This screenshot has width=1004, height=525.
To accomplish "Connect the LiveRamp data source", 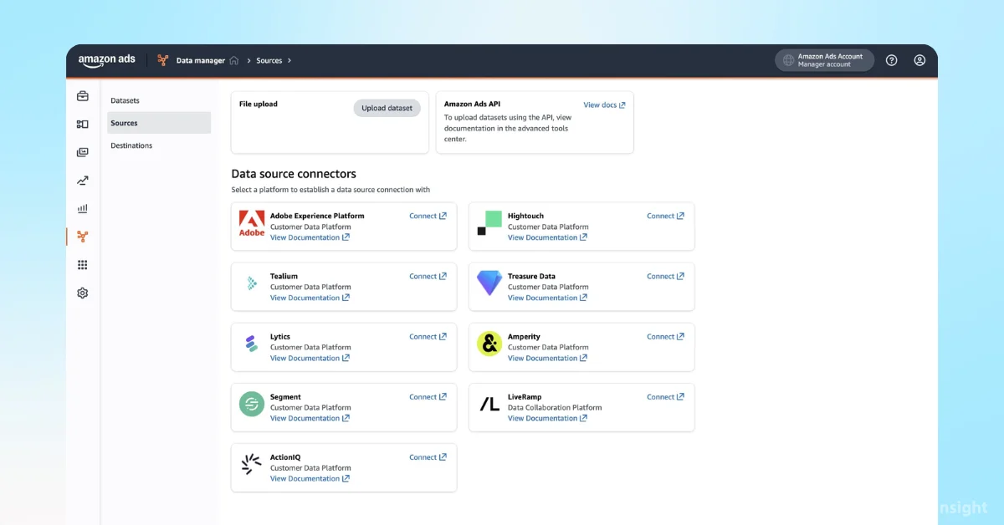I will click(665, 397).
